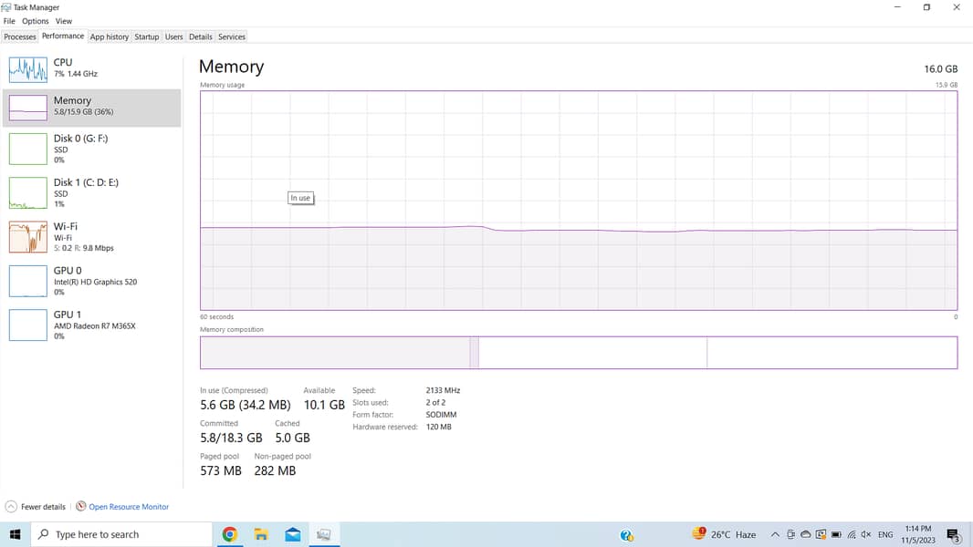This screenshot has width=973, height=547.
Task: Open Resource Monitor link
Action: coord(129,507)
